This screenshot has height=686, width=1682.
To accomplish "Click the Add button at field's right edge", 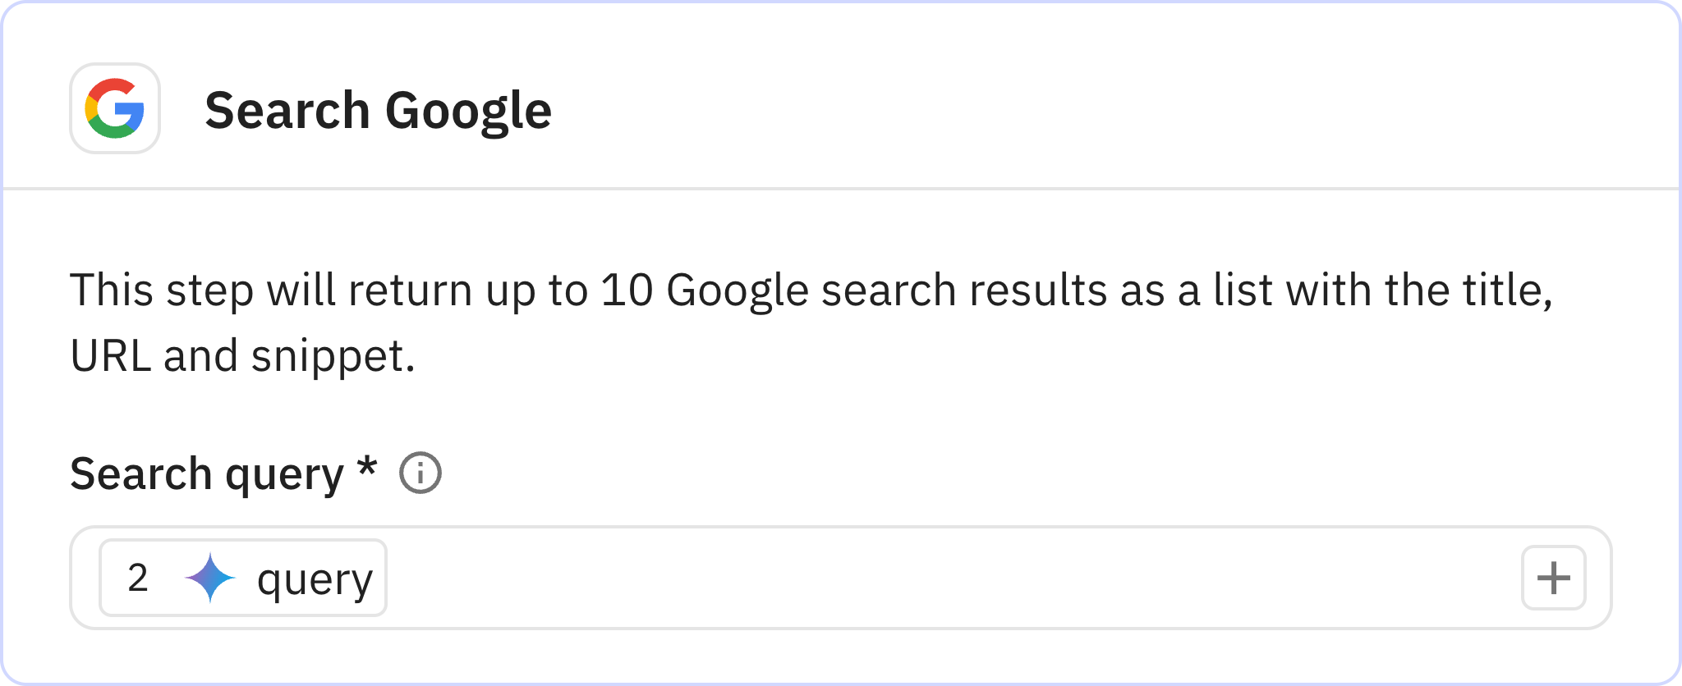I will [x=1552, y=578].
